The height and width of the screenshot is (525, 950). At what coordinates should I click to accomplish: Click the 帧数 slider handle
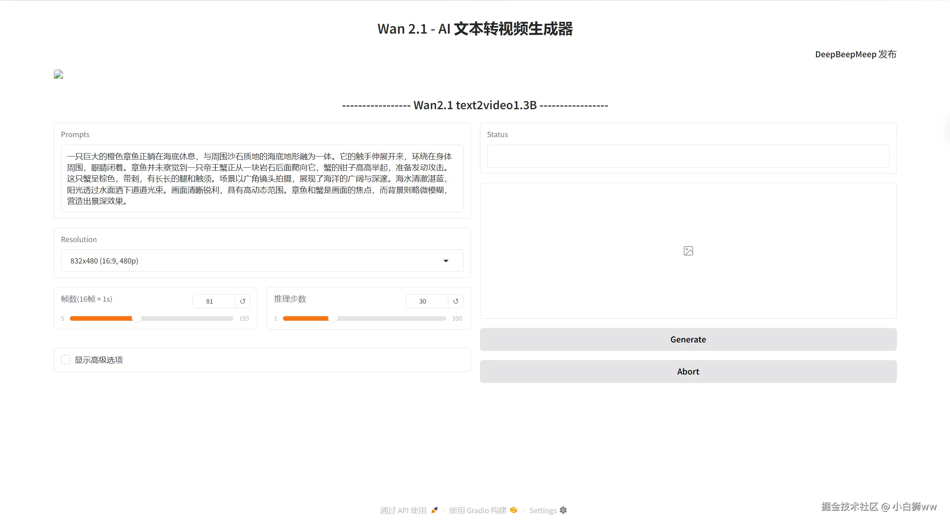coord(136,318)
